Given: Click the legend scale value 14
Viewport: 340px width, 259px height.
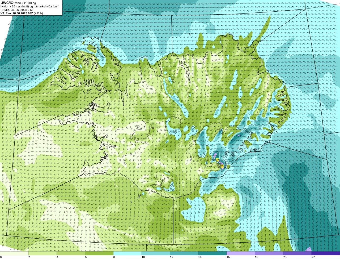Looking at the screenshot, I should (200, 257).
